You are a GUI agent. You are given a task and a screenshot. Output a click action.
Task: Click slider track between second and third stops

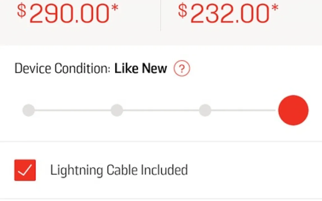pos(161,110)
